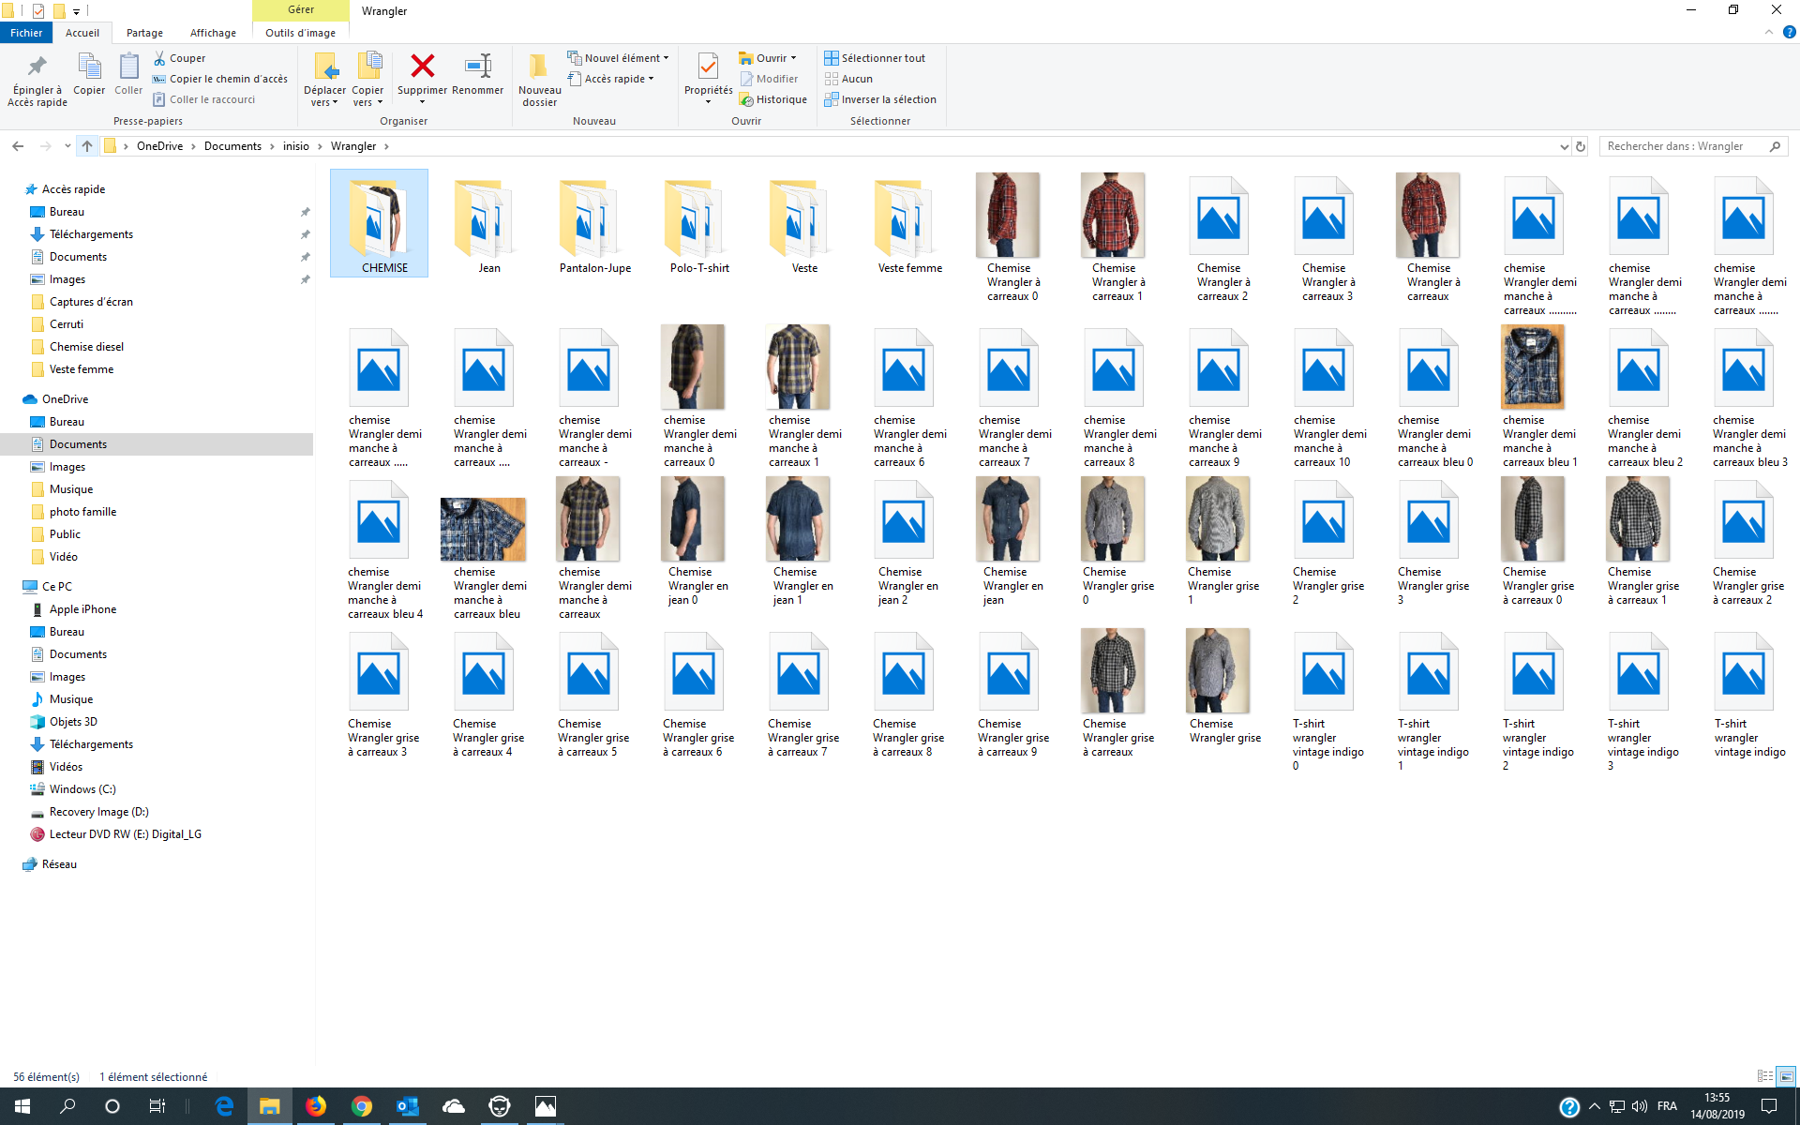Image resolution: width=1800 pixels, height=1125 pixels.
Task: Expand address bar history dropdown arrow
Action: [1564, 146]
